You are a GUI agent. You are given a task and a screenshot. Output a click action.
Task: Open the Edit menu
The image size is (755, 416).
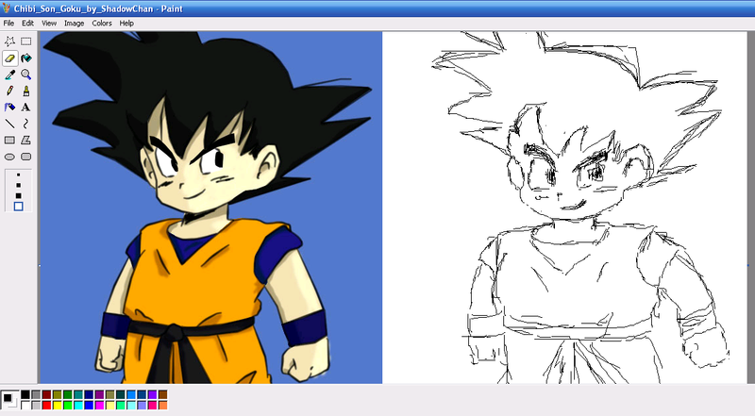click(27, 23)
